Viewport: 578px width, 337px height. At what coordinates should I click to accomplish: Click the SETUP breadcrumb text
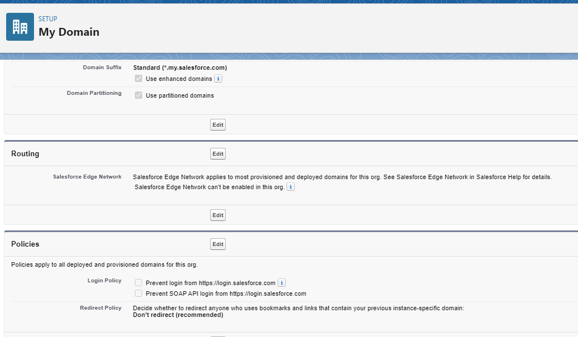[48, 19]
